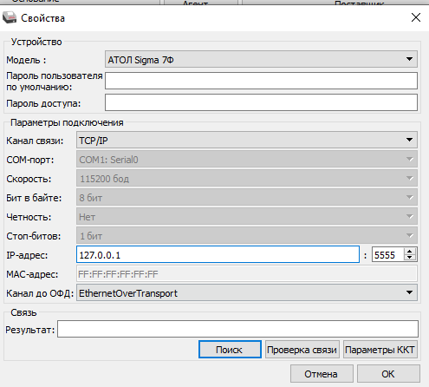Click the disabled COM-порт dropdown
429x387 pixels.
tap(247, 160)
